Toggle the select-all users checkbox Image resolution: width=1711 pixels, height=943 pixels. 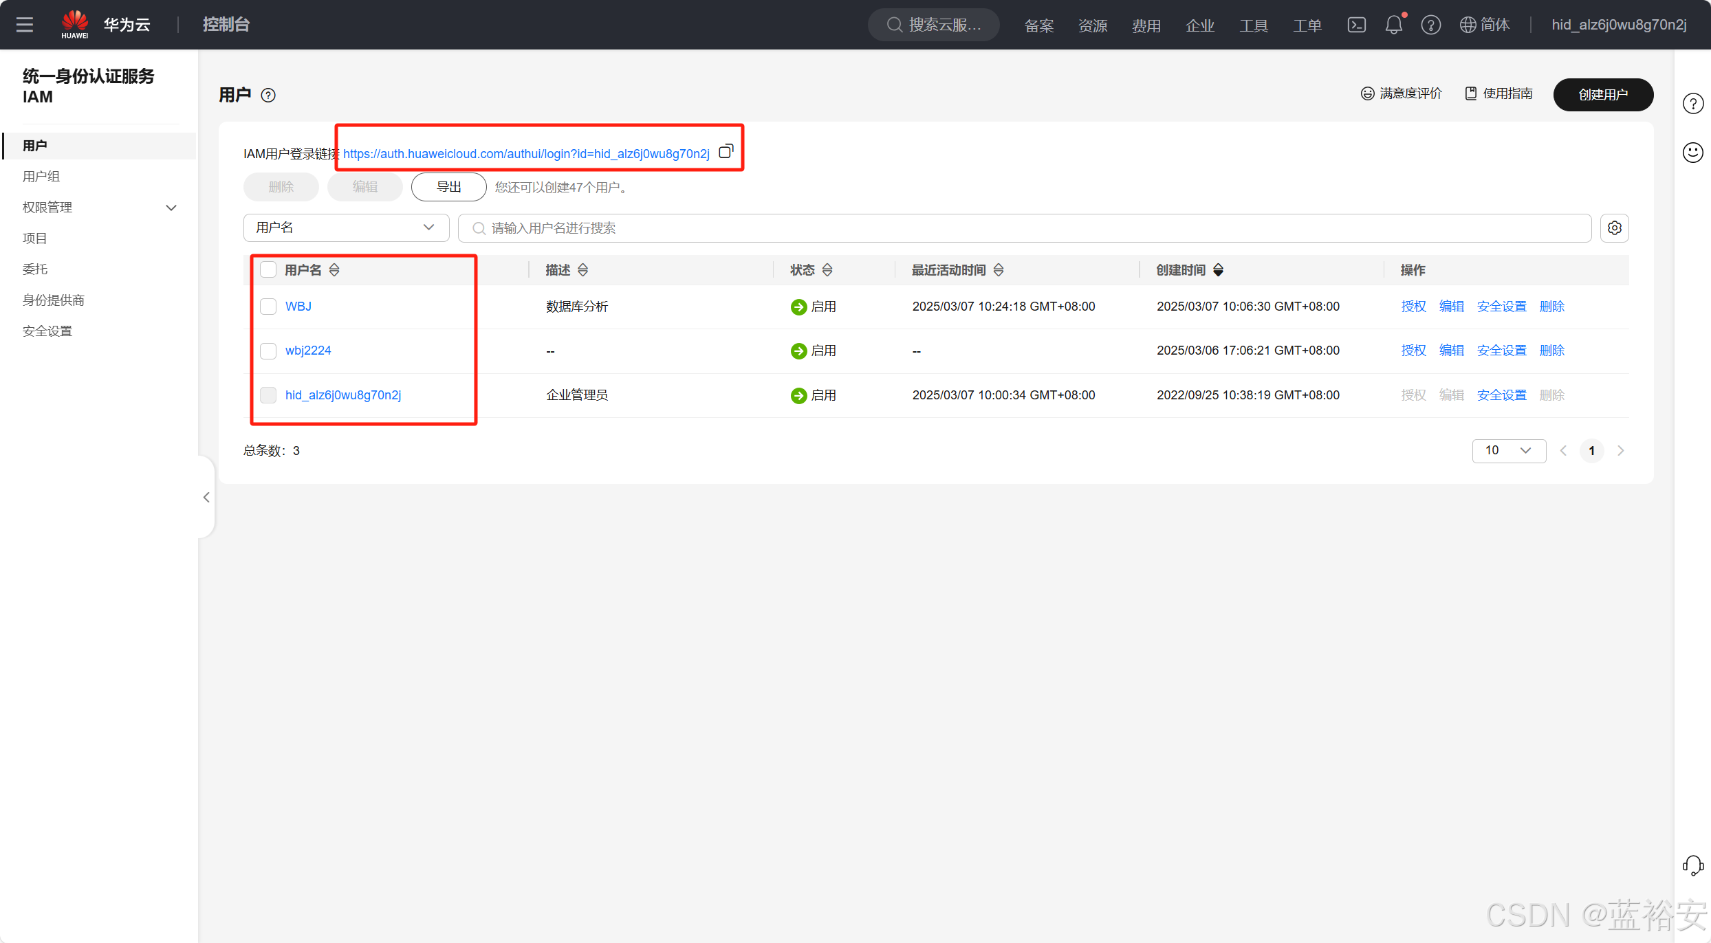(x=268, y=270)
